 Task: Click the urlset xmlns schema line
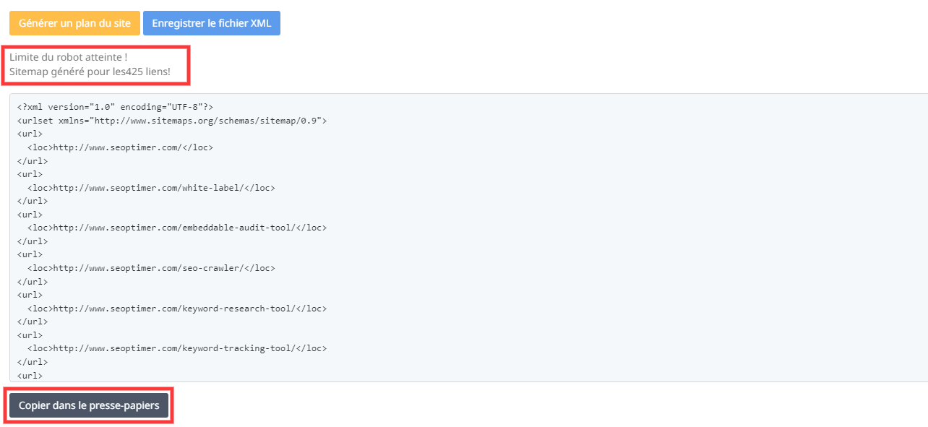(172, 121)
